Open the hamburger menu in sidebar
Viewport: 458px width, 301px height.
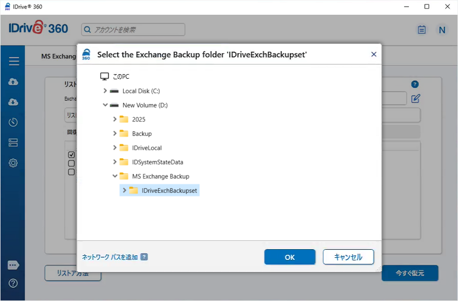pyautogui.click(x=14, y=62)
